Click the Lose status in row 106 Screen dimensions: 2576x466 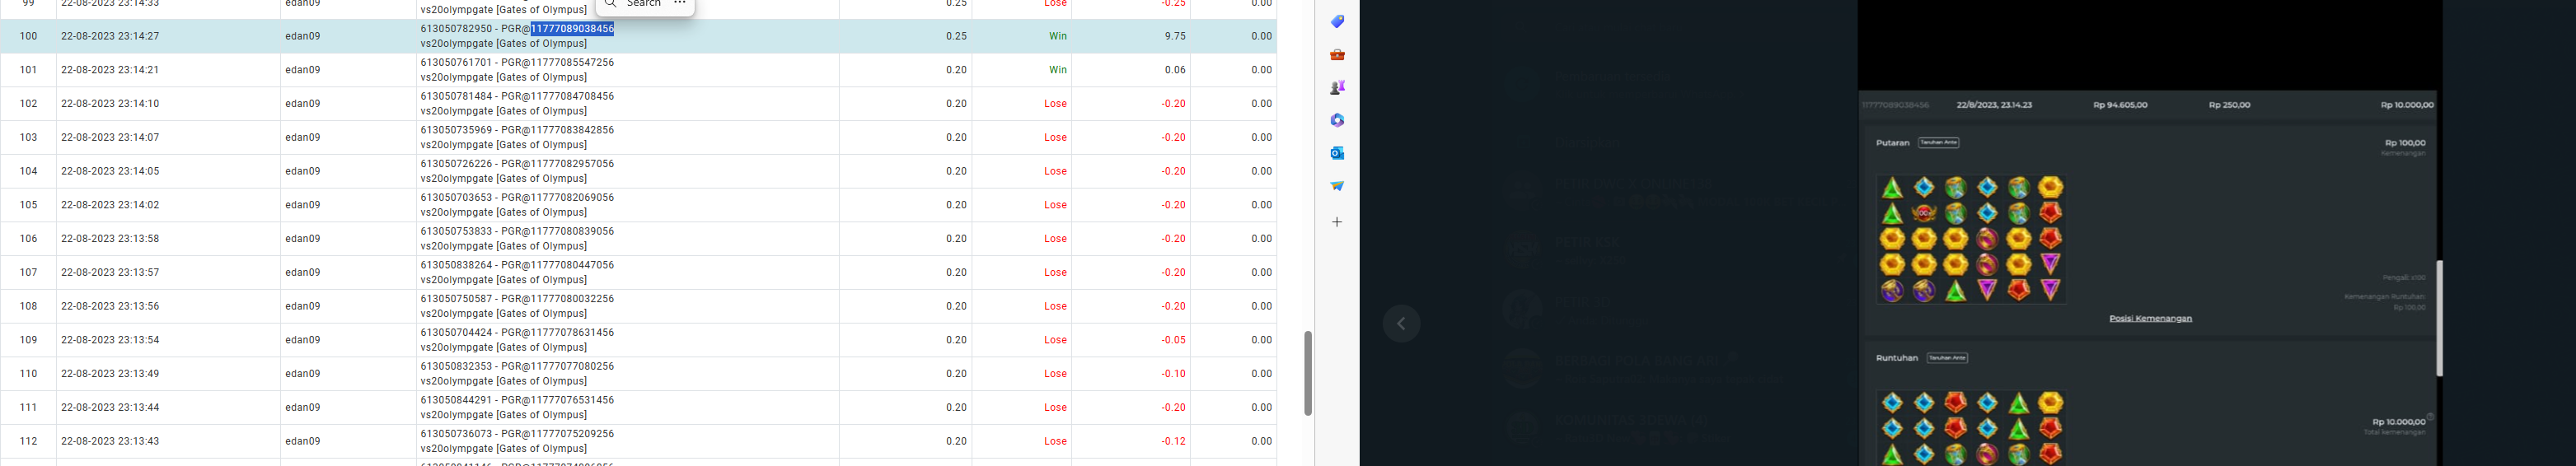pyautogui.click(x=1055, y=239)
